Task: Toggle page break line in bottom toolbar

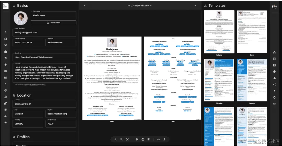Action: click(143, 139)
